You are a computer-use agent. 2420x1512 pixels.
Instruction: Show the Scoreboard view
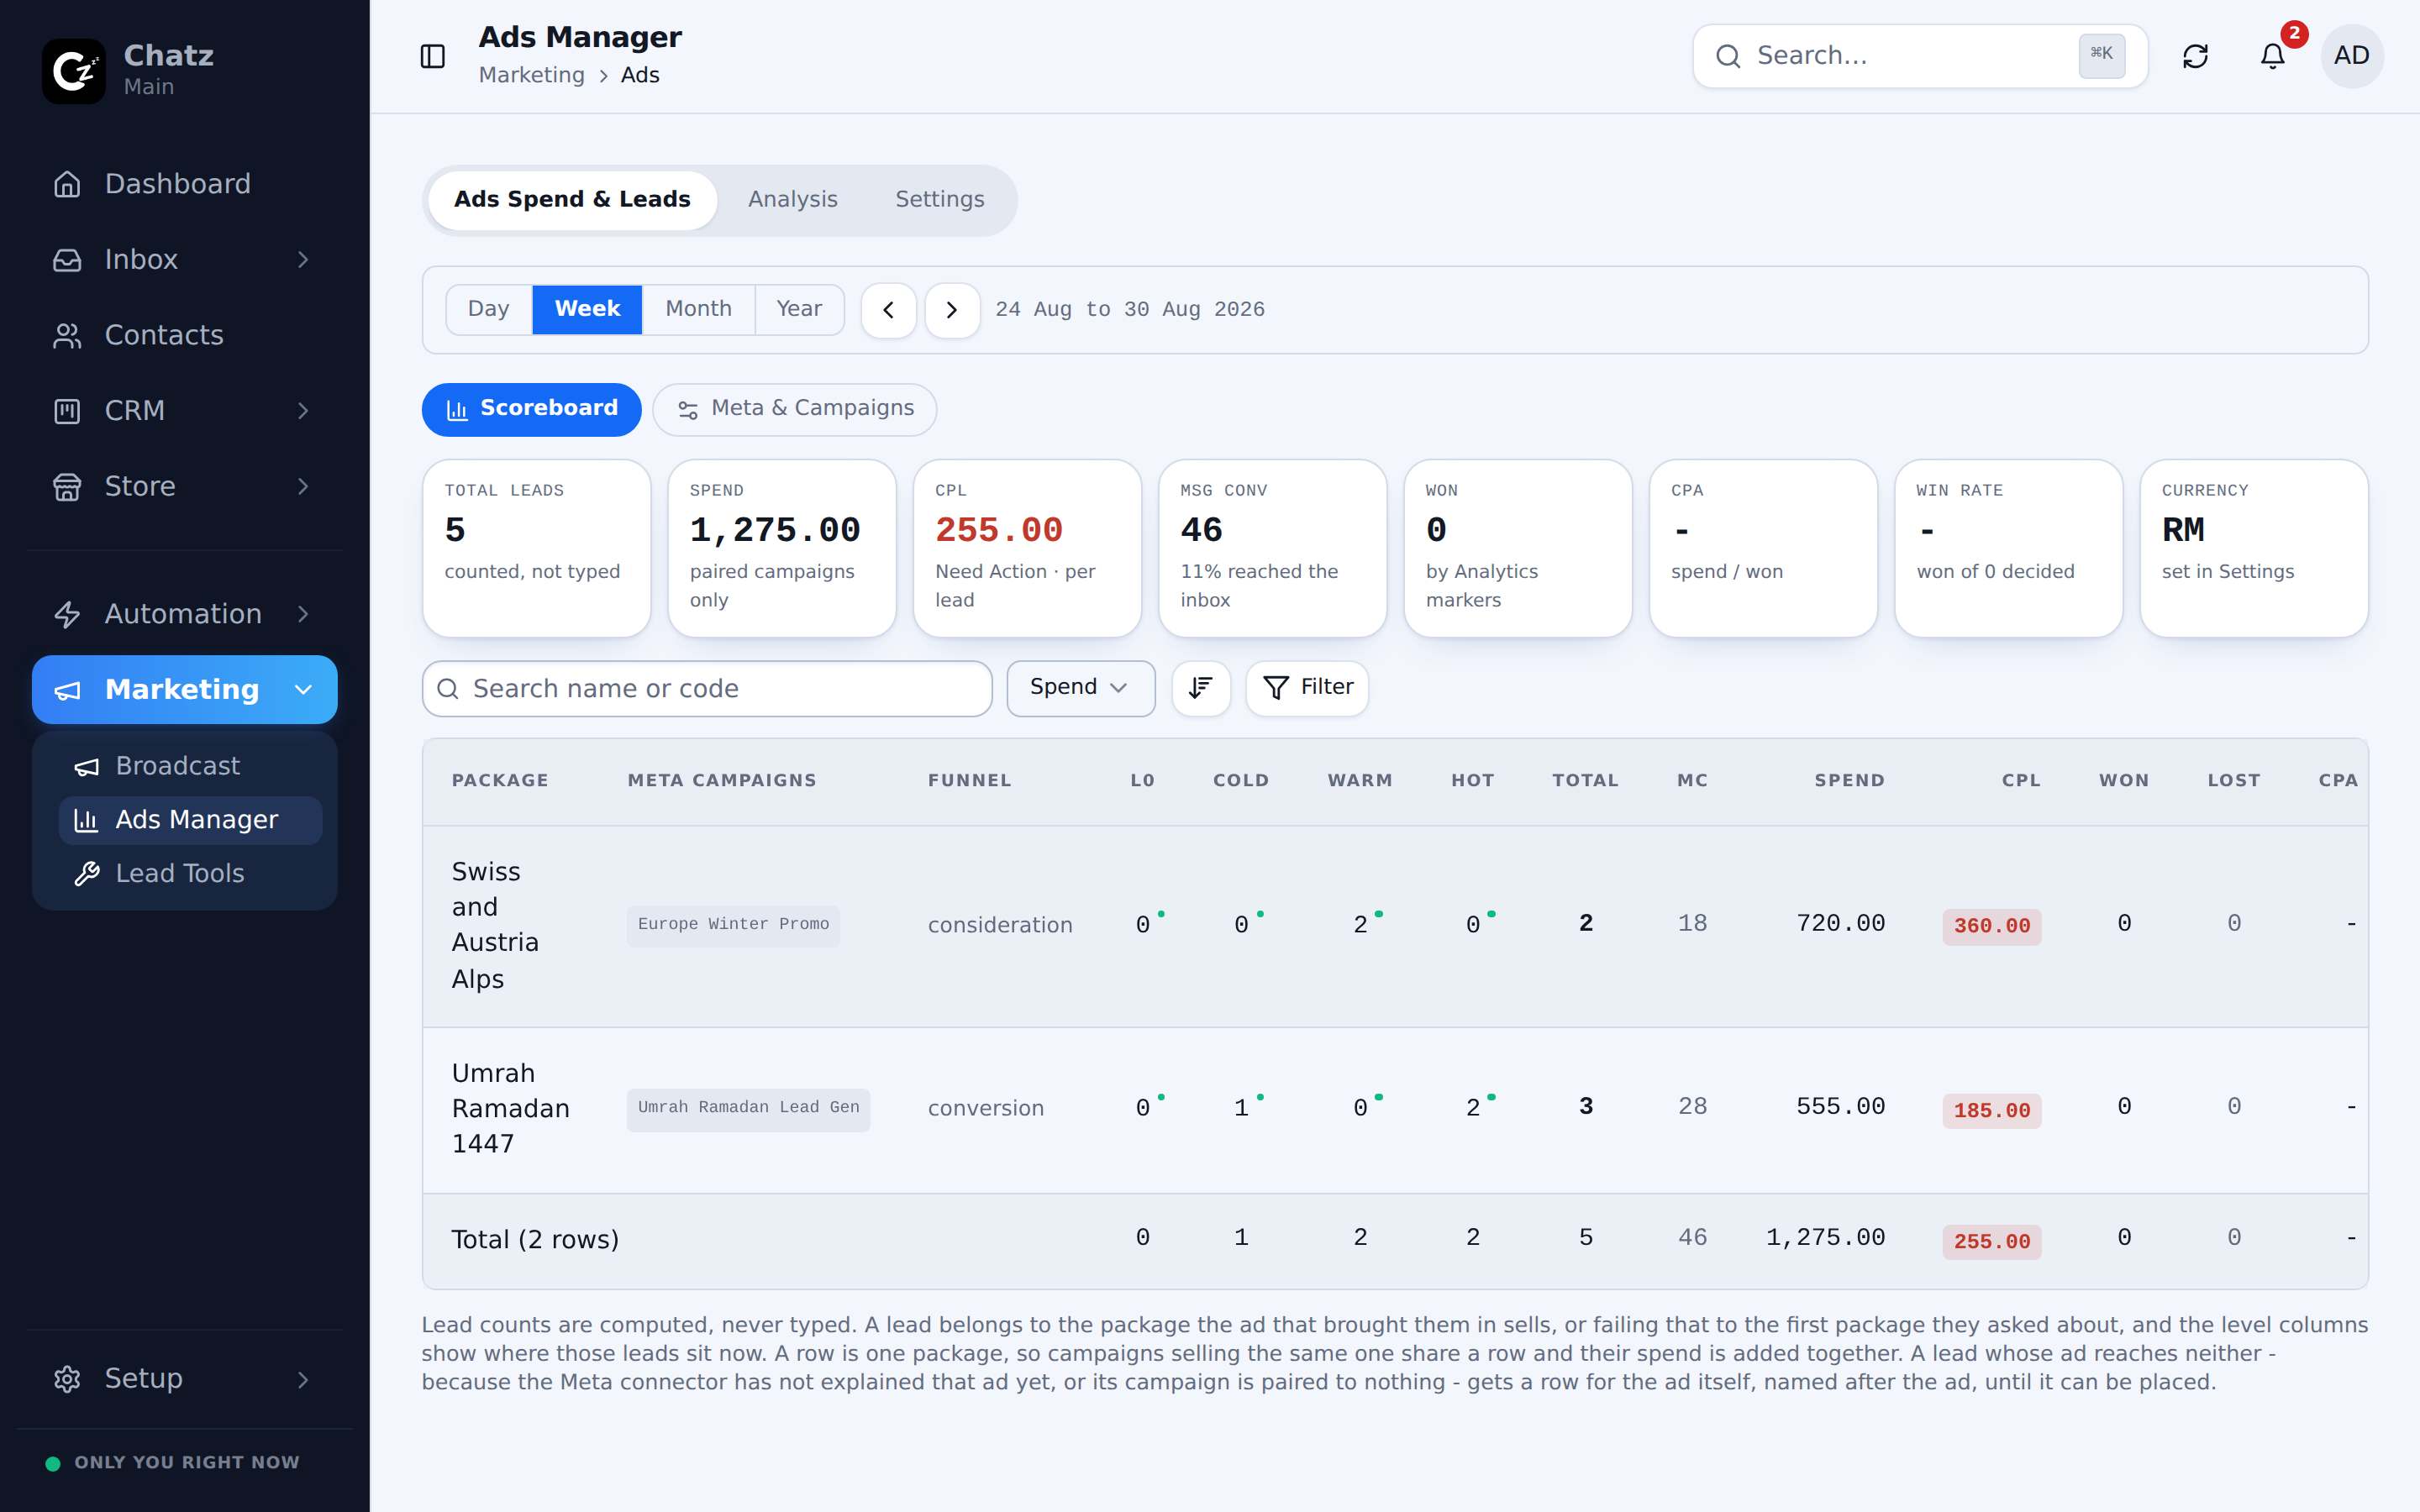point(532,409)
